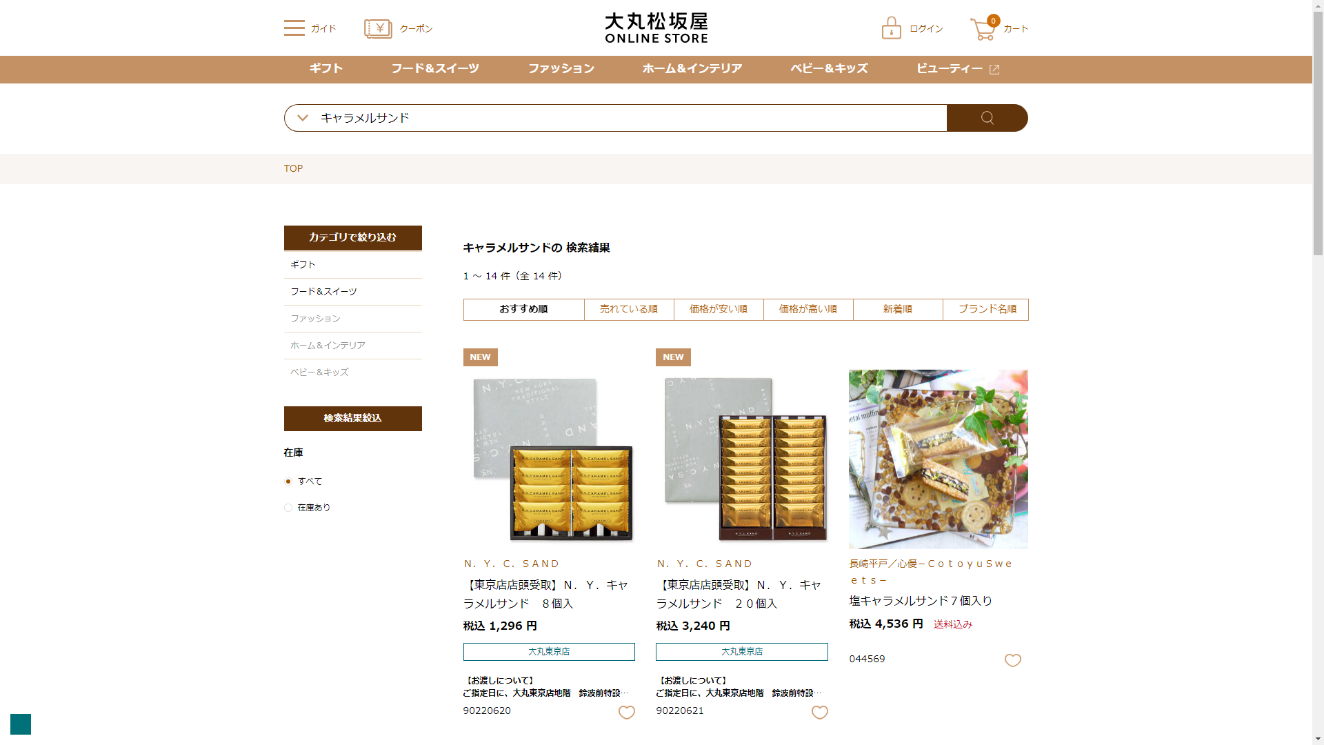
Task: Open the ビューティー external link menu
Action: click(x=957, y=69)
